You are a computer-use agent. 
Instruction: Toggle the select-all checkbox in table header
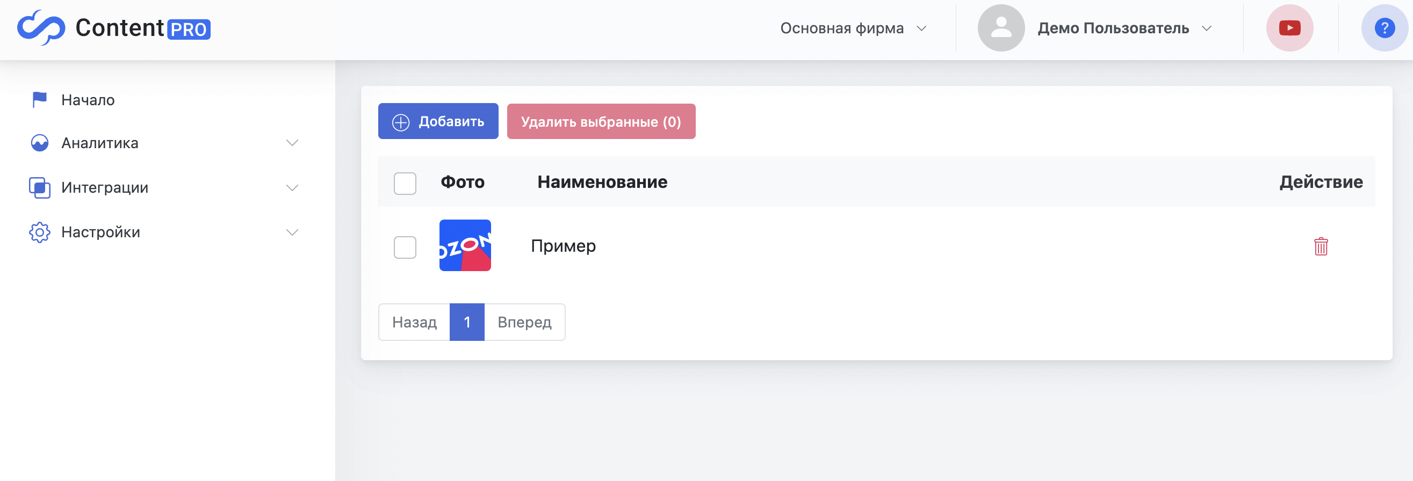[405, 183]
